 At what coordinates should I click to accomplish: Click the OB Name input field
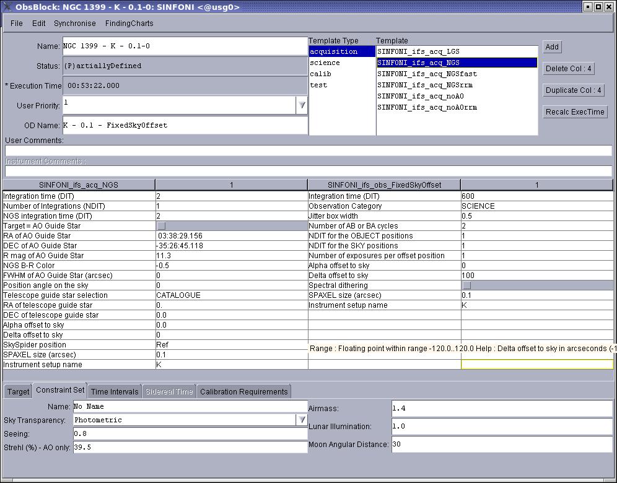click(x=185, y=46)
